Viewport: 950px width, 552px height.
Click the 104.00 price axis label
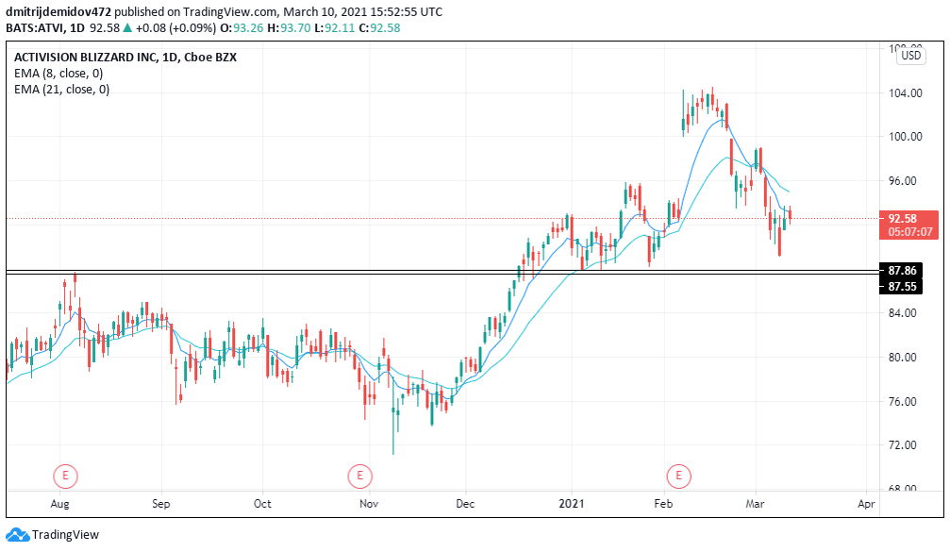pos(905,92)
